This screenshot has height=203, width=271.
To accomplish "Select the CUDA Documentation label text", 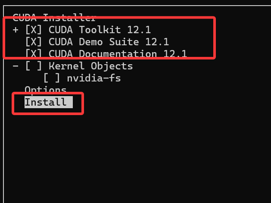I will tap(103, 53).
